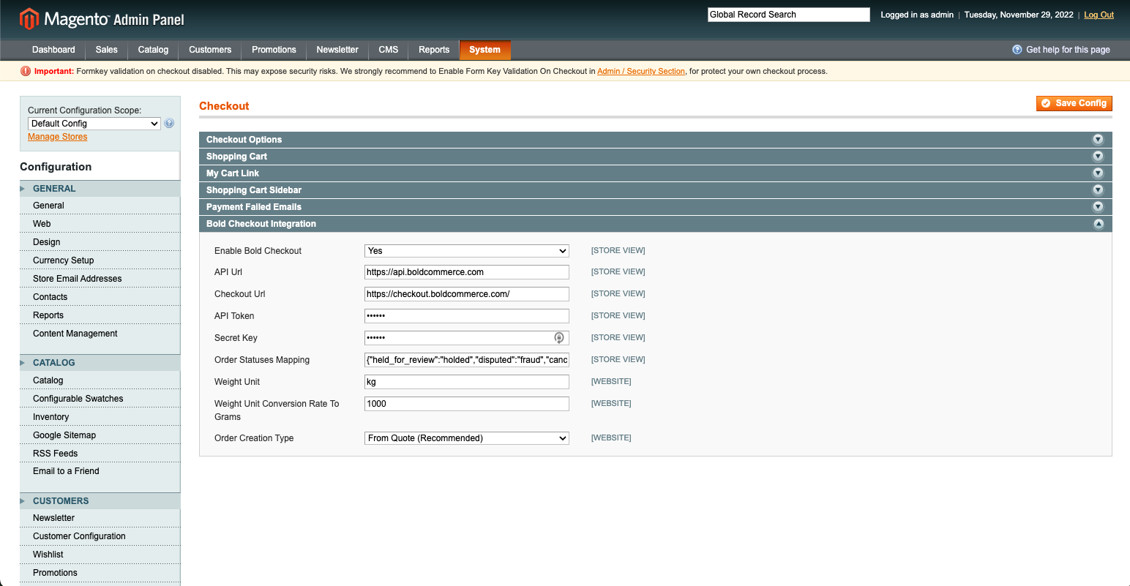Open the Catalog menu
1130x586 pixels.
click(153, 50)
